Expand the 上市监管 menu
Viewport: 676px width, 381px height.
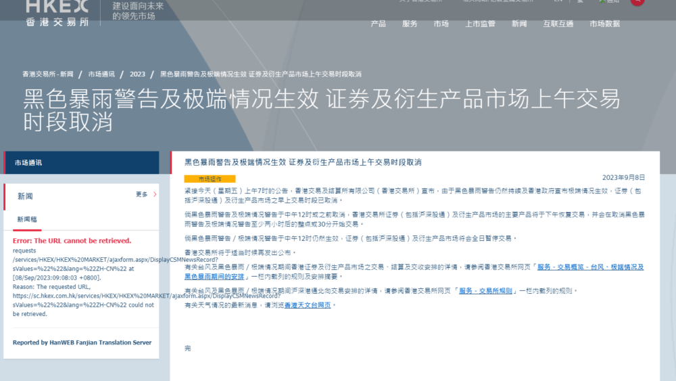pos(480,24)
